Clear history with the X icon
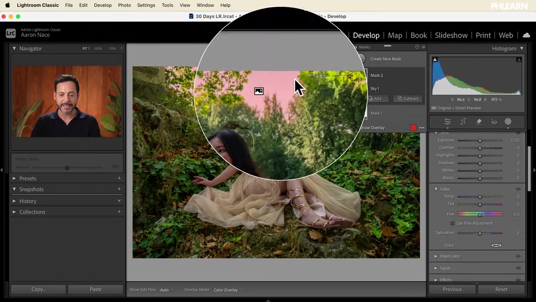Viewport: 536px width, 302px height. coord(119,201)
